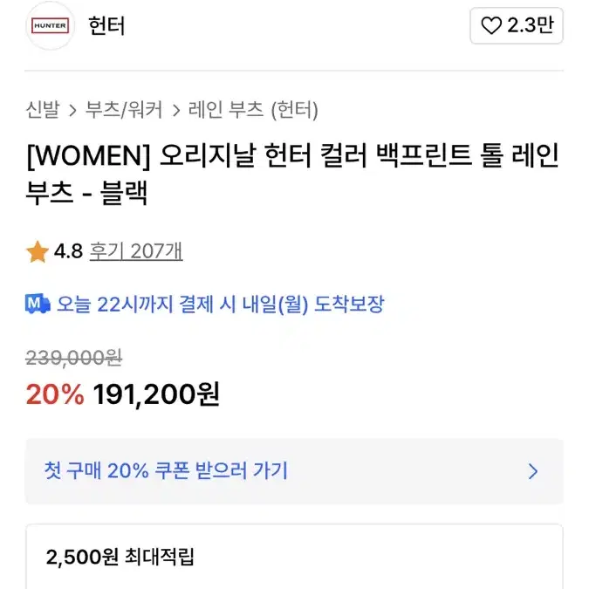Screen dimensions: 589x589
Task: Click the crossed-out 239,000원 original price
Action: tap(73, 356)
